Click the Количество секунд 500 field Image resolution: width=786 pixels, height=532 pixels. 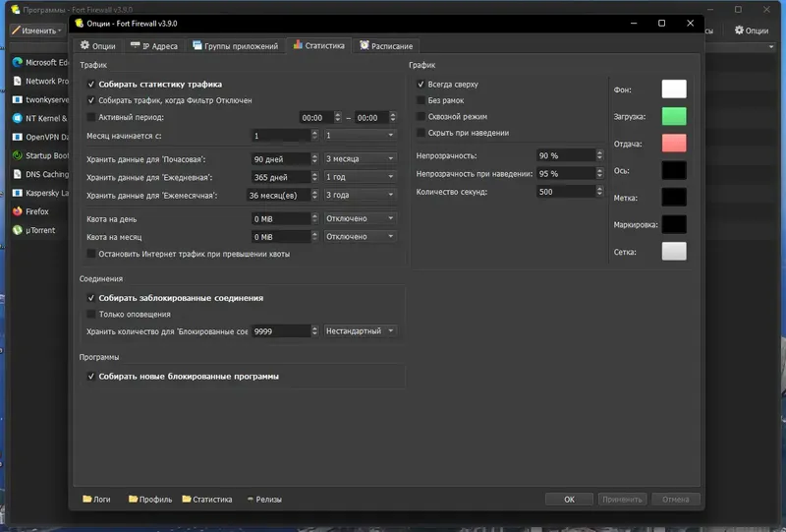point(570,192)
